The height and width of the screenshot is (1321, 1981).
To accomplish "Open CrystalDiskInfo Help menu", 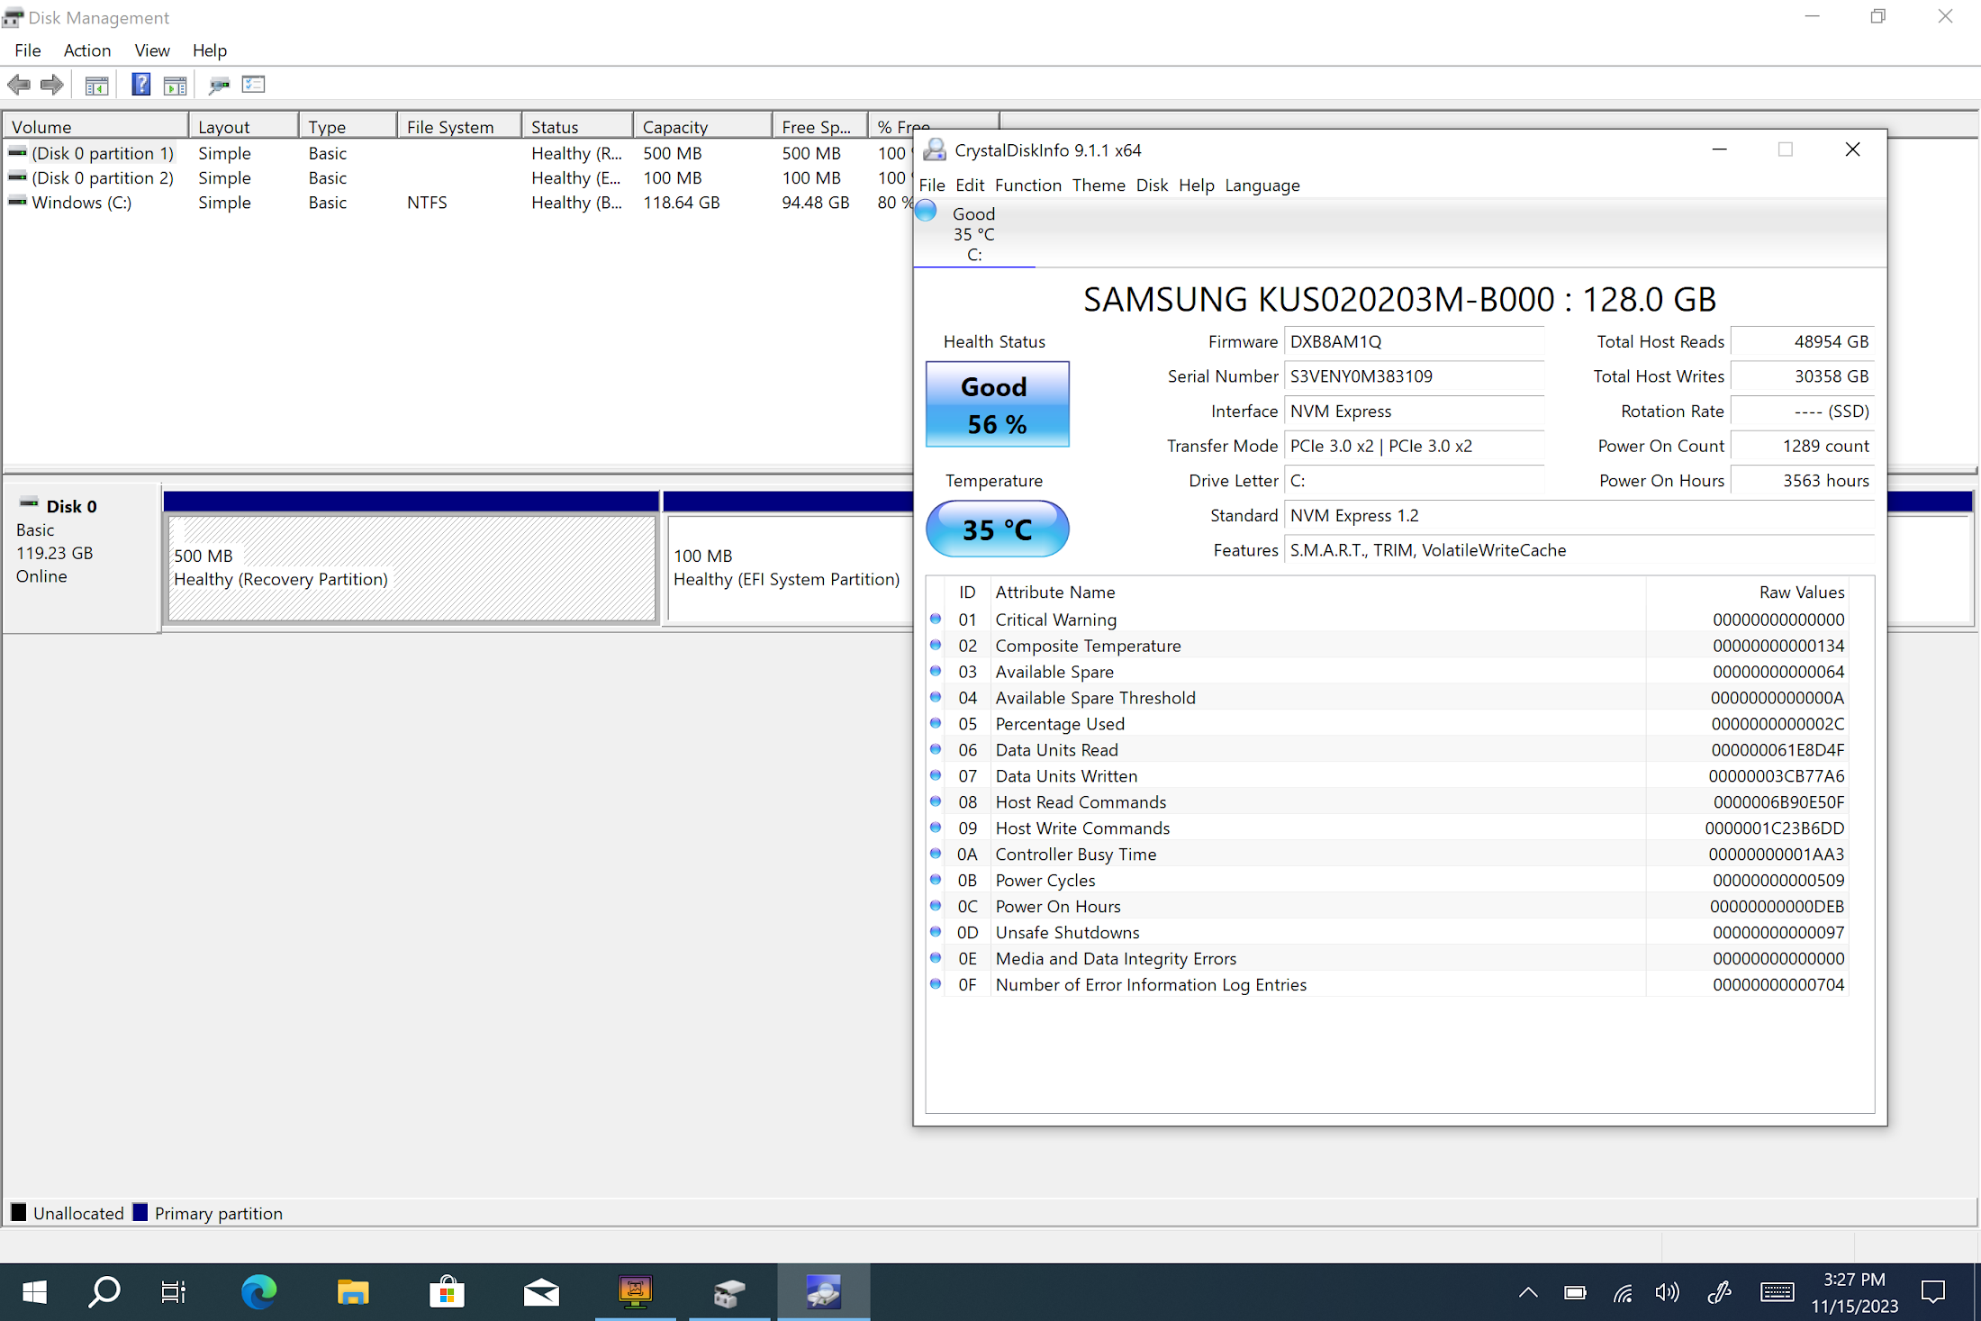I will coord(1197,185).
